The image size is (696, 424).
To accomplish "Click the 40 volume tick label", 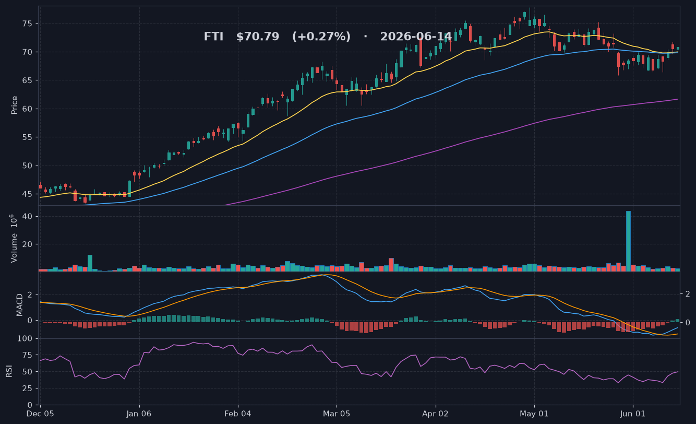I will click(x=28, y=216).
